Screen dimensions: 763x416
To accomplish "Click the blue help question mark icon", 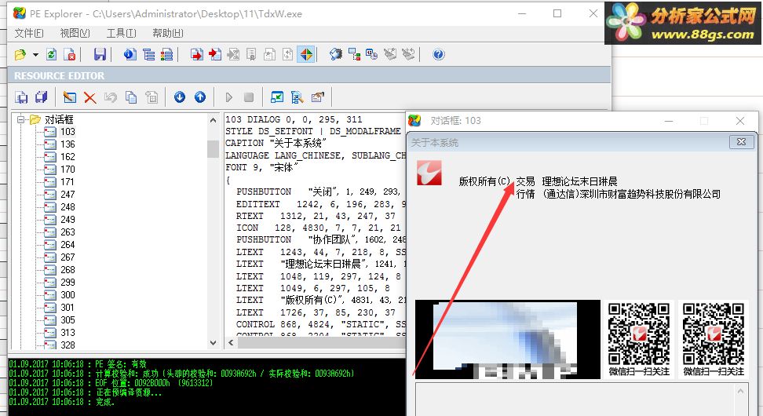I will (x=439, y=54).
